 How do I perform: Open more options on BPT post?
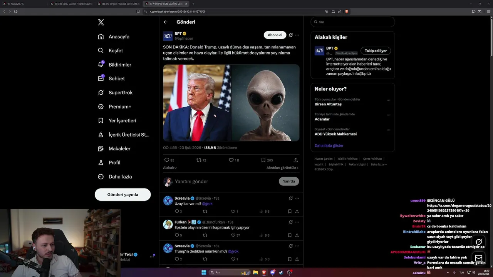point(297,35)
